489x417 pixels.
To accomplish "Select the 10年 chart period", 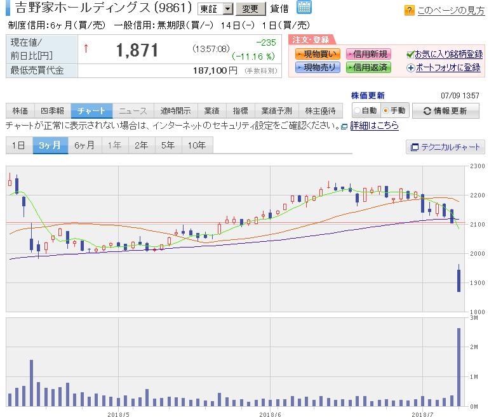I will (x=198, y=145).
